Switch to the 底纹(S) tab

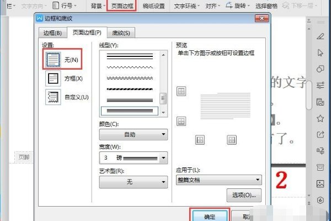(121, 33)
